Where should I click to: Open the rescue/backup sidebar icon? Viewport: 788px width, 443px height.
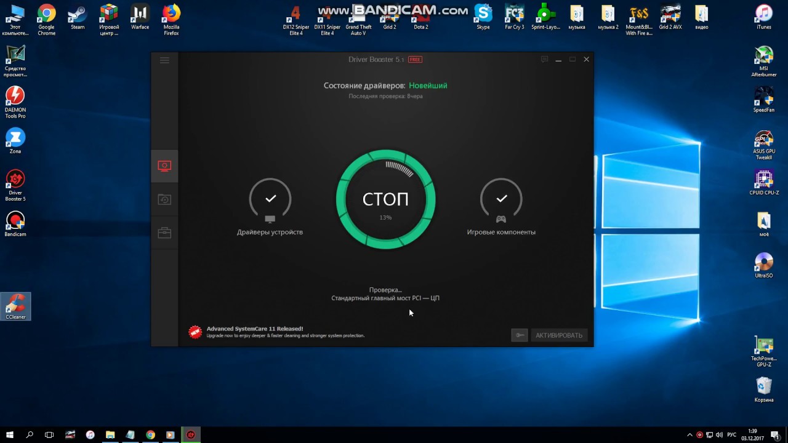tap(164, 199)
